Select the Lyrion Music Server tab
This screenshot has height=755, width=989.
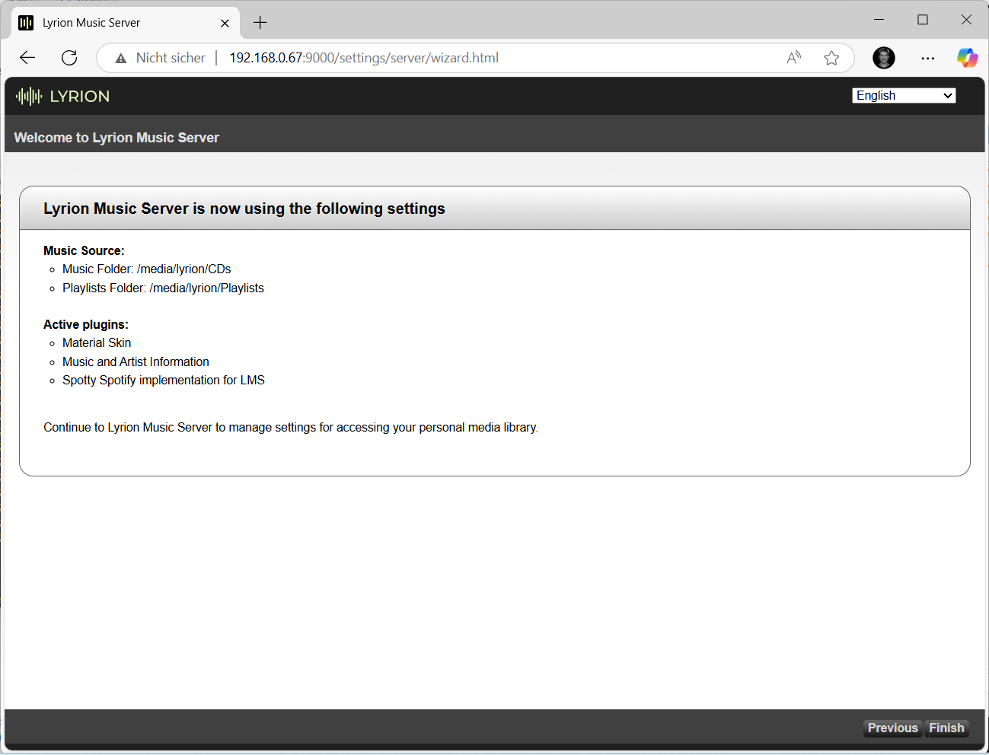126,23
